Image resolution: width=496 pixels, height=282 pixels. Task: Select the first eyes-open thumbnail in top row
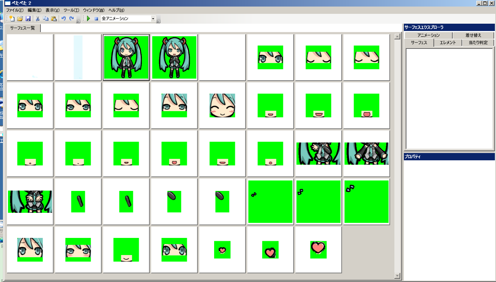click(x=270, y=57)
